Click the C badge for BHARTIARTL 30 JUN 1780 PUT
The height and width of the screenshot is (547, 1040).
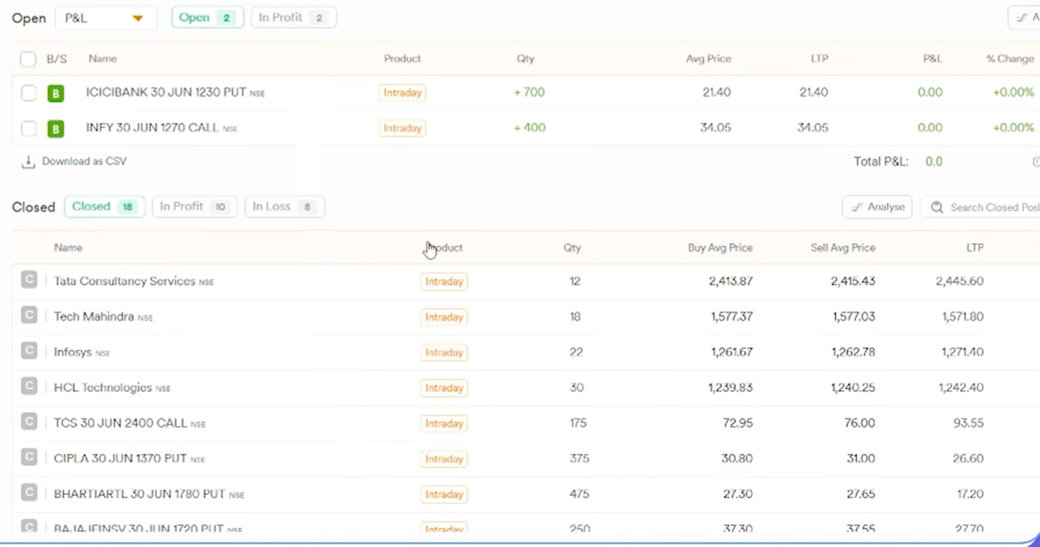[29, 493]
